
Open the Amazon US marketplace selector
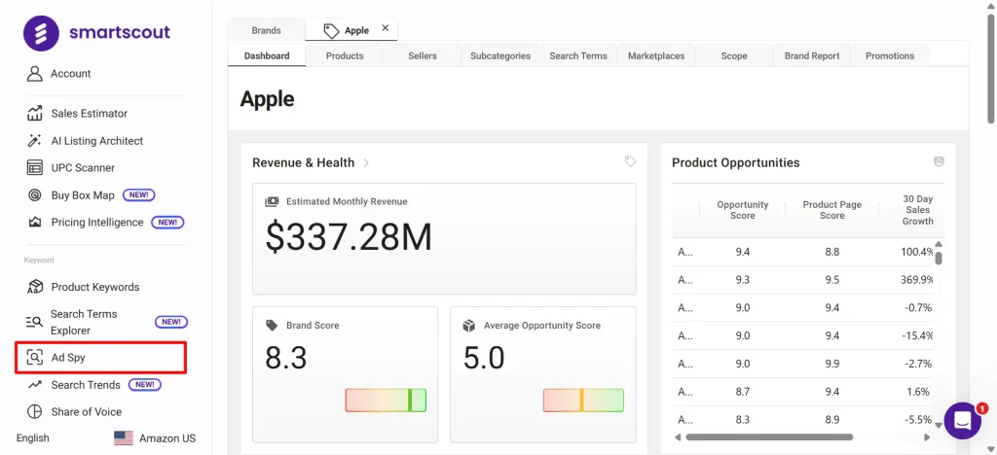[x=155, y=437]
